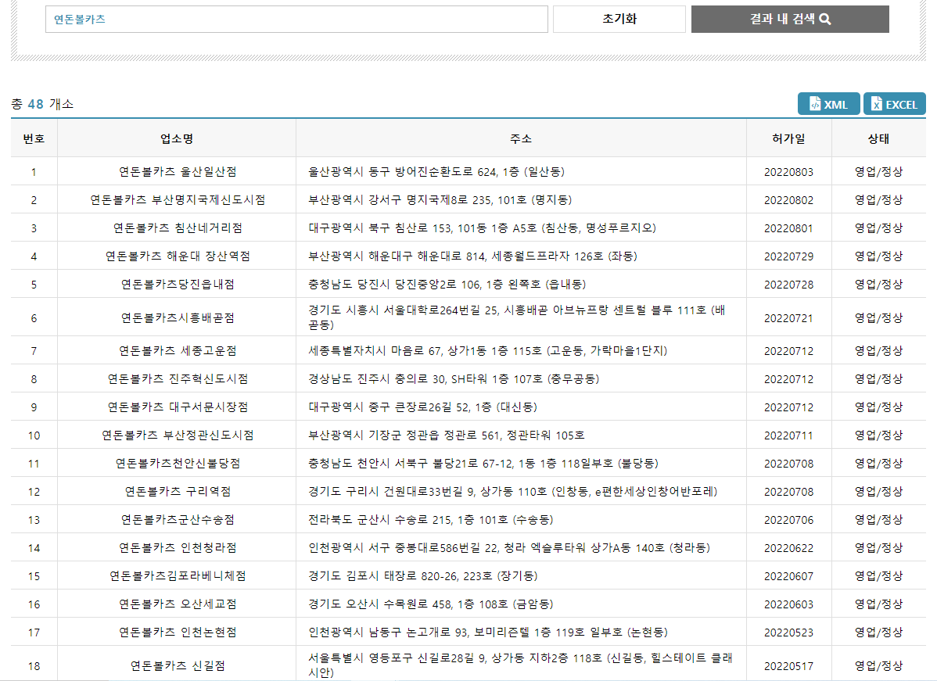Click address 전라북도 군산시 수송로 215

(x=431, y=520)
